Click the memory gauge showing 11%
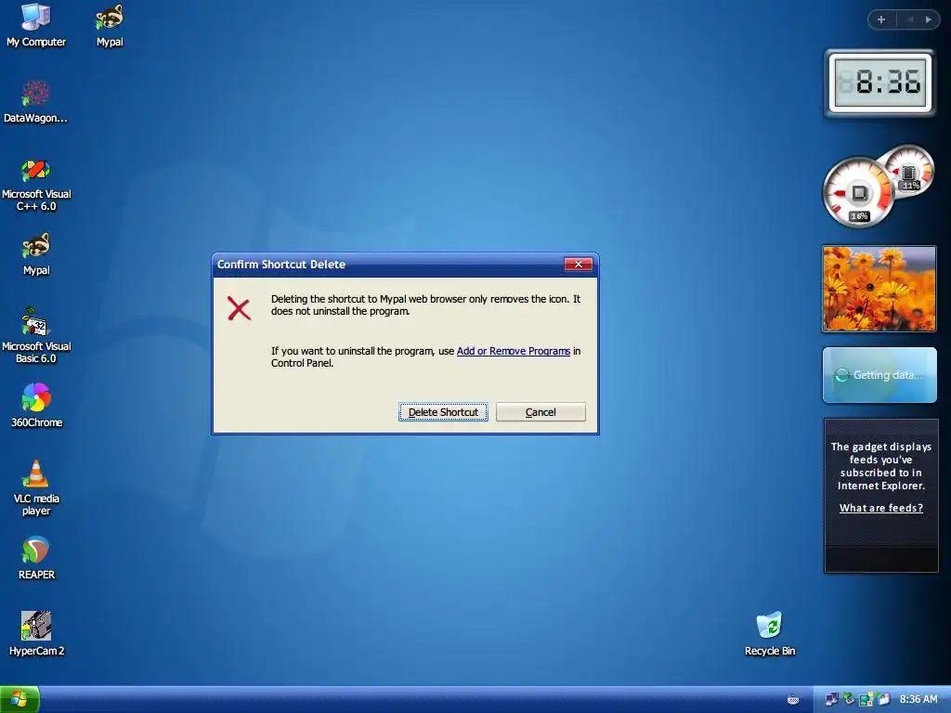This screenshot has height=713, width=951. point(910,170)
